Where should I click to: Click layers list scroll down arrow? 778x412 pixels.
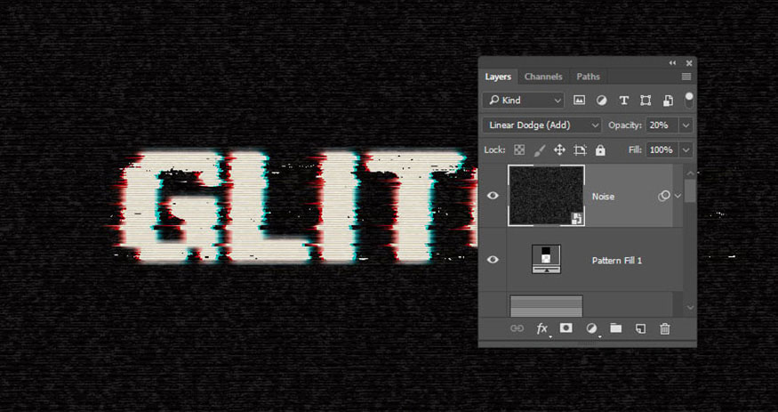pyautogui.click(x=690, y=308)
